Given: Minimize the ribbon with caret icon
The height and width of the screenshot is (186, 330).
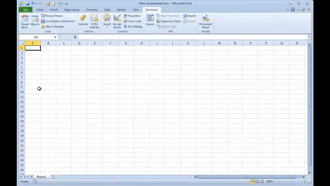Looking at the screenshot, I should (x=288, y=10).
